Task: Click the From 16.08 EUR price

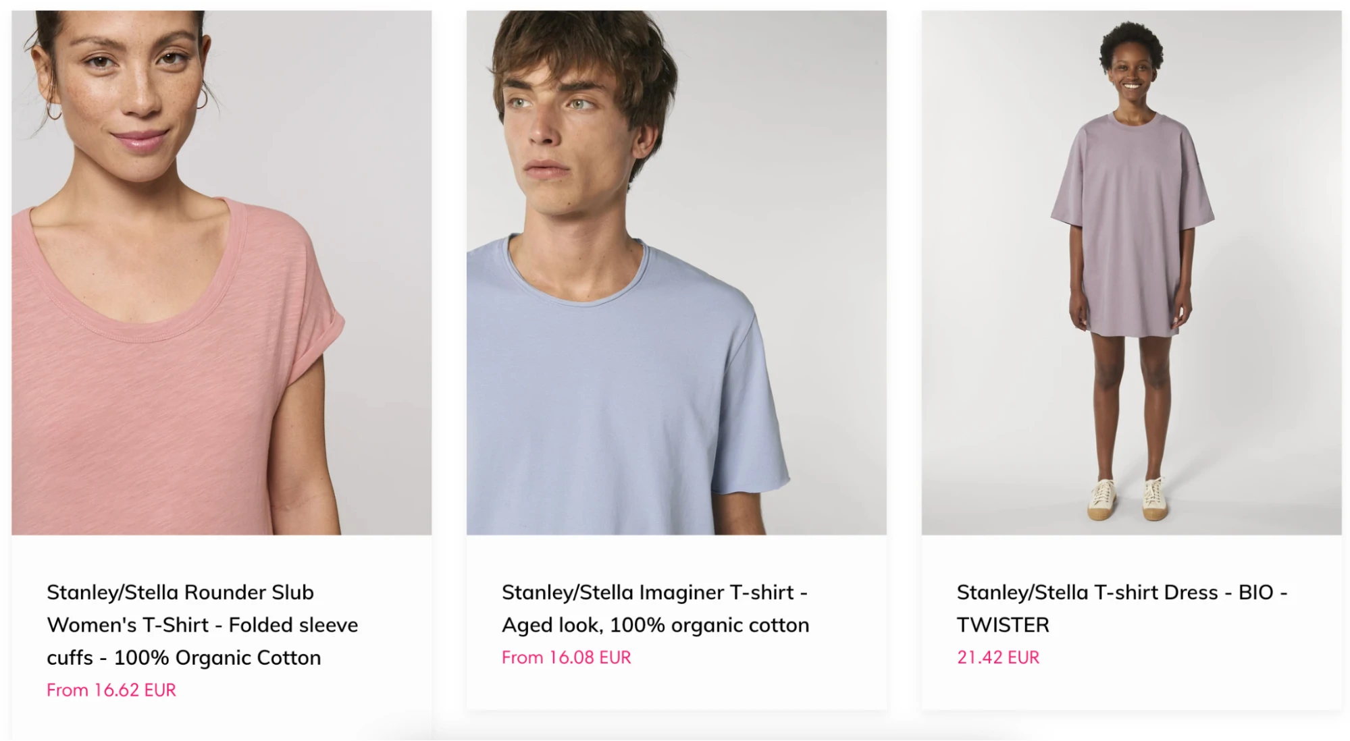Action: point(566,657)
